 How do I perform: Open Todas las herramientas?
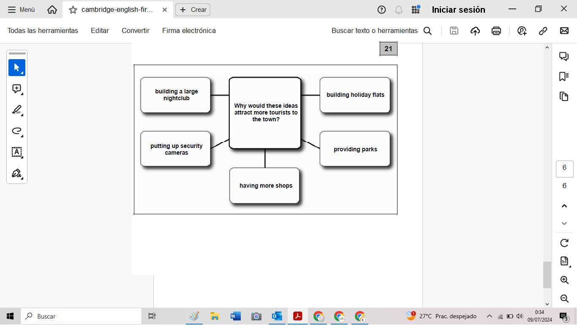pyautogui.click(x=42, y=30)
